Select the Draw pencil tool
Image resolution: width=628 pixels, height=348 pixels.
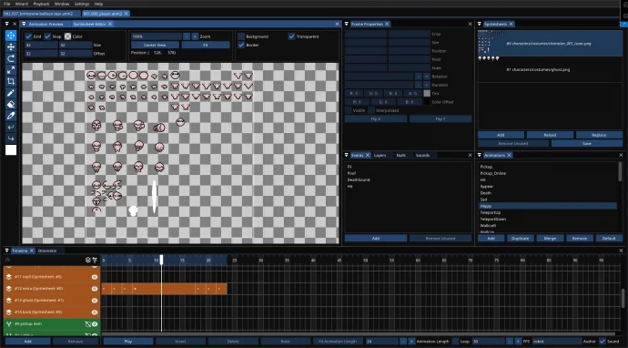pyautogui.click(x=11, y=93)
